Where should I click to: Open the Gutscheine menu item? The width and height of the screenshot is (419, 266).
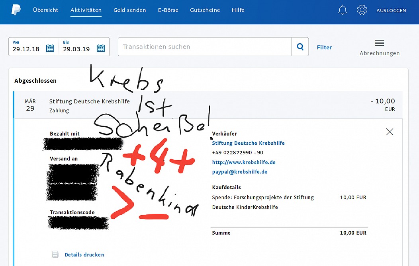(205, 10)
